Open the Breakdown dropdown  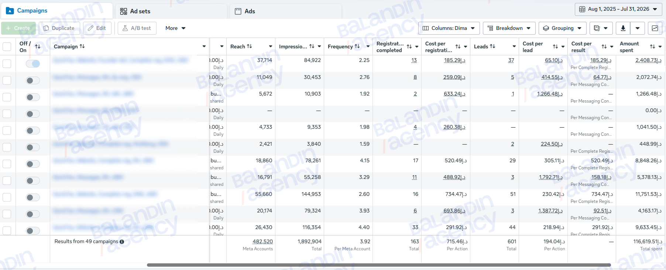pos(509,28)
